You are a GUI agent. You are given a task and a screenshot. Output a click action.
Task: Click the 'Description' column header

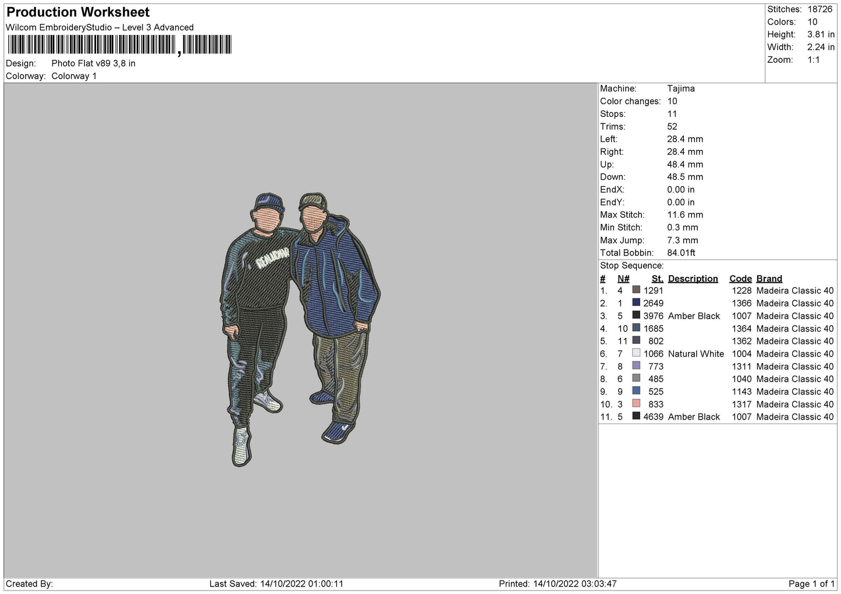(693, 279)
